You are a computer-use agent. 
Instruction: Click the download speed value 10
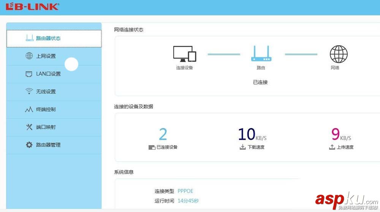tap(247, 134)
